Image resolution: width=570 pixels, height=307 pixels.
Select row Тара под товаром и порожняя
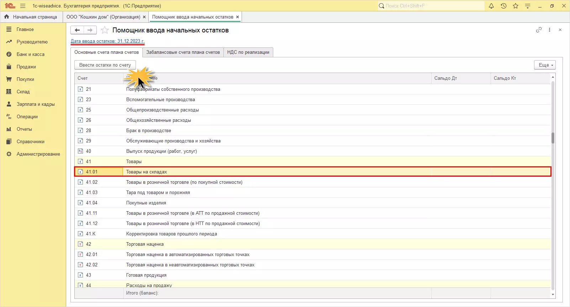coord(312,193)
